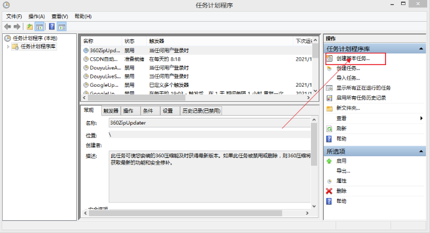Open the 文件(F) menu
Screen dimensions: 430x233
pyautogui.click(x=14, y=17)
